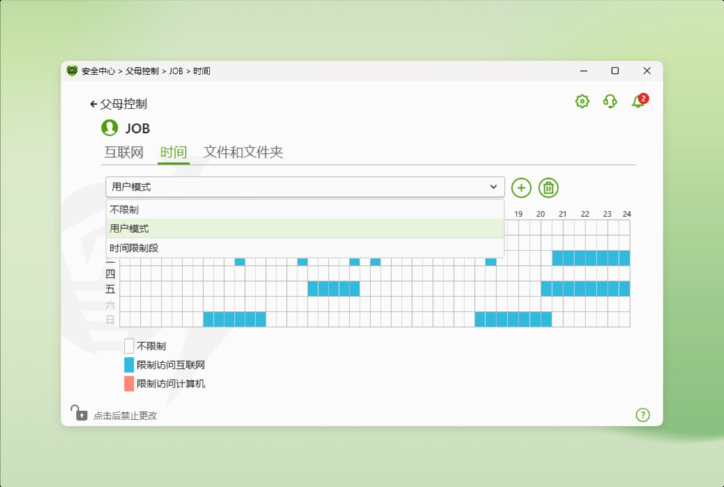
Task: Click the 点击后禁止更改 text
Action: pos(125,416)
